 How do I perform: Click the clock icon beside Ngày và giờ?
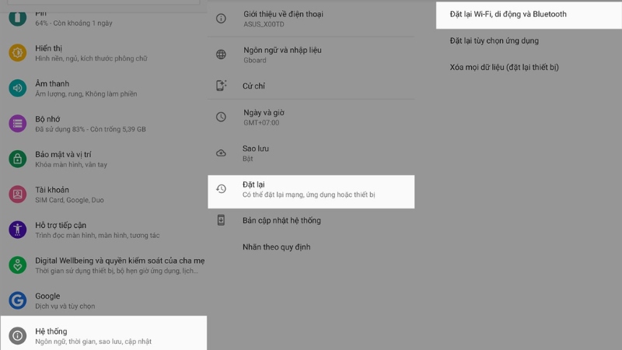pyautogui.click(x=222, y=117)
